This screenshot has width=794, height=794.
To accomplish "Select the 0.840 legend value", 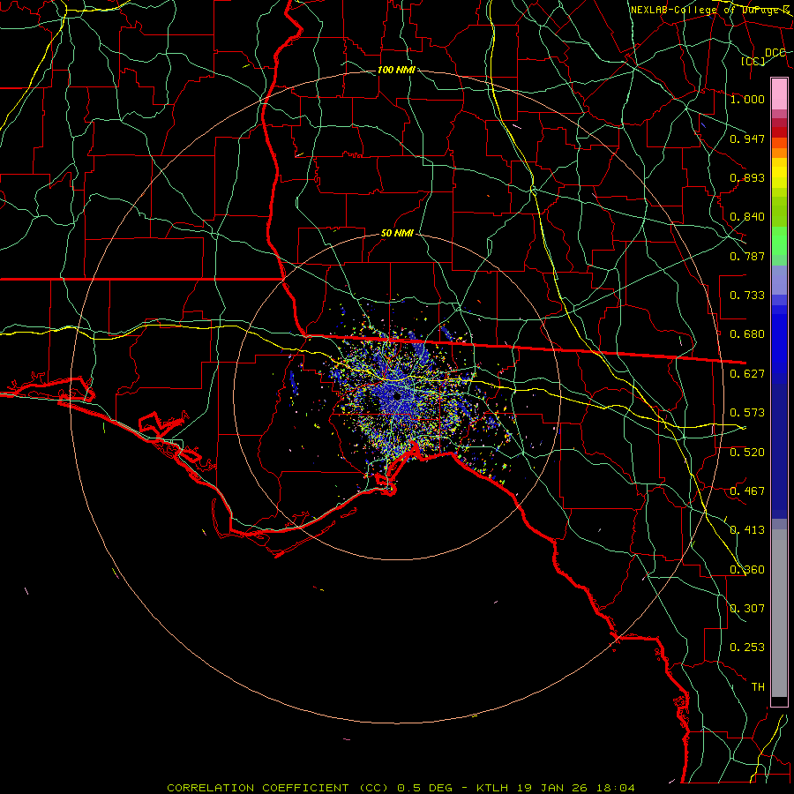I will pos(747,217).
